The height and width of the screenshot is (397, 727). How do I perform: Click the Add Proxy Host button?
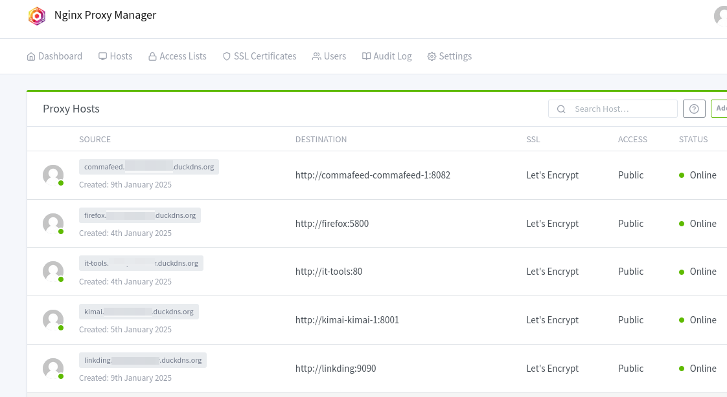[x=719, y=109]
